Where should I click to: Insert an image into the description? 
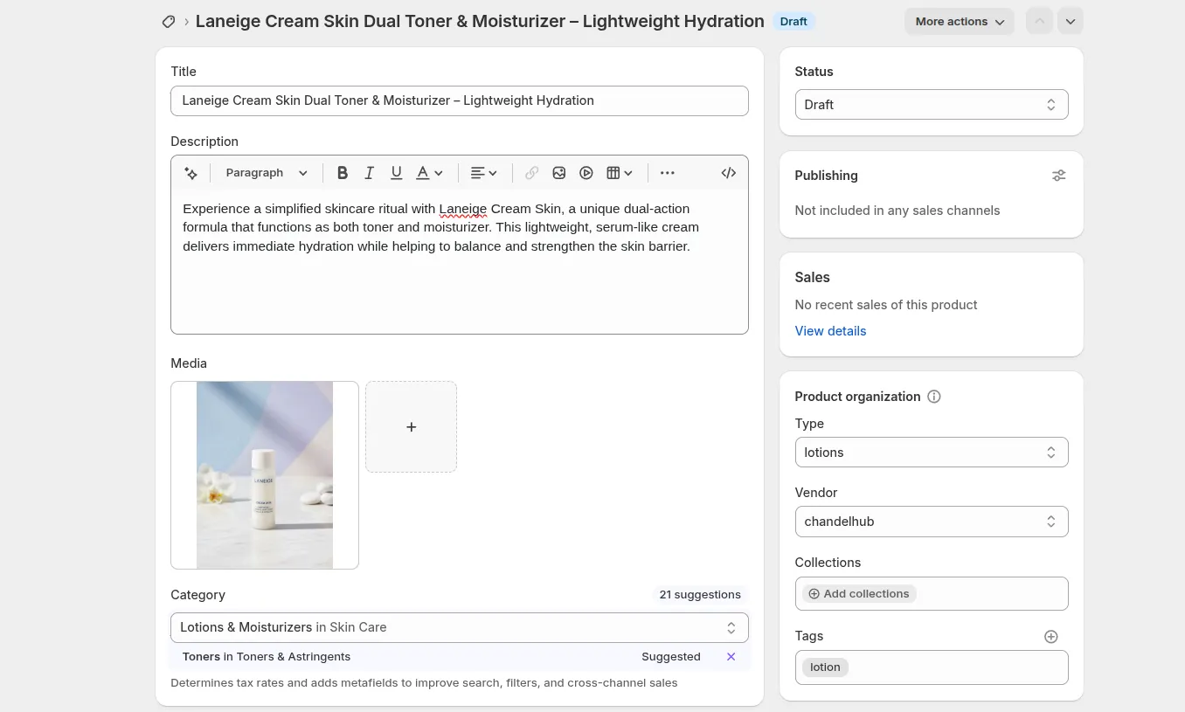[x=559, y=173]
